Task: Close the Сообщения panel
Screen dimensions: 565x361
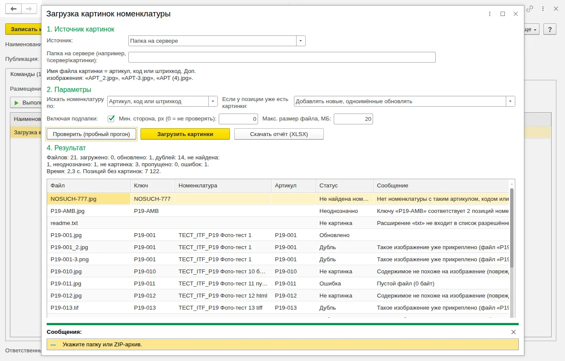Action: point(514,332)
